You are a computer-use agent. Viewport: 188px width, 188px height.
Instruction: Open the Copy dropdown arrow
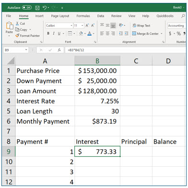30,29
